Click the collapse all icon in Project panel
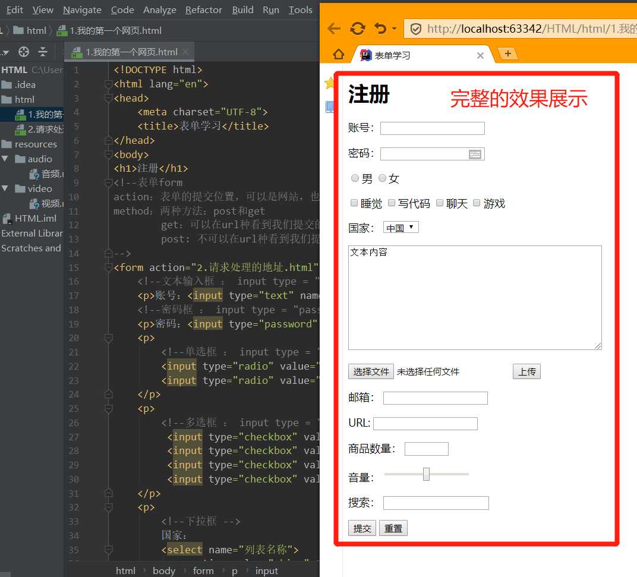Viewport: 637px width, 577px height. click(43, 52)
